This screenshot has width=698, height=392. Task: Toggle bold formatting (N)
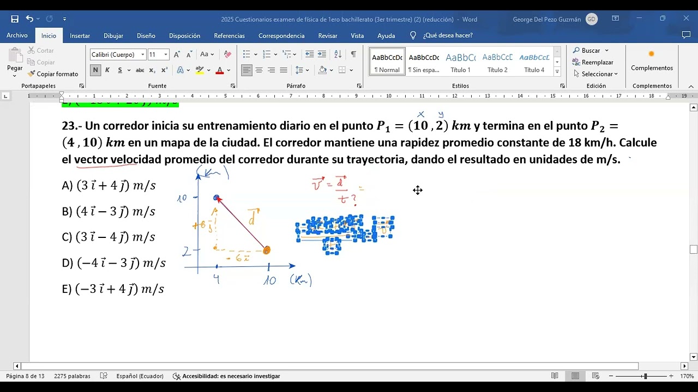tap(95, 70)
